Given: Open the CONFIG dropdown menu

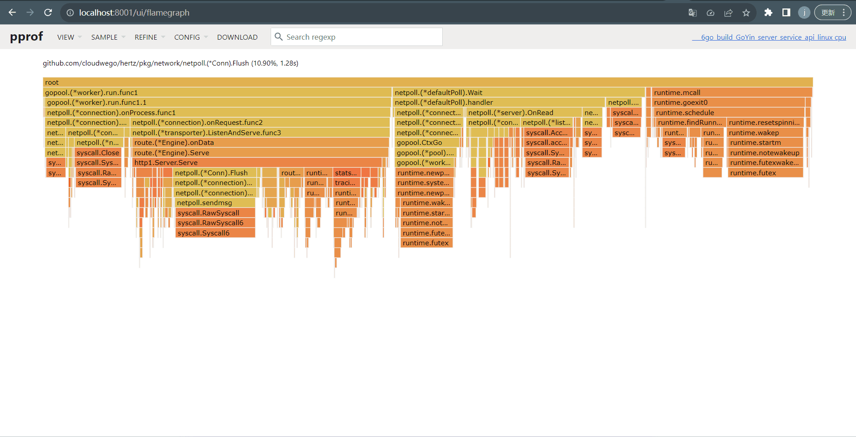Looking at the screenshot, I should tap(191, 37).
